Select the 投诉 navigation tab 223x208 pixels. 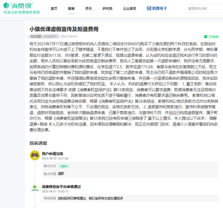click(71, 9)
